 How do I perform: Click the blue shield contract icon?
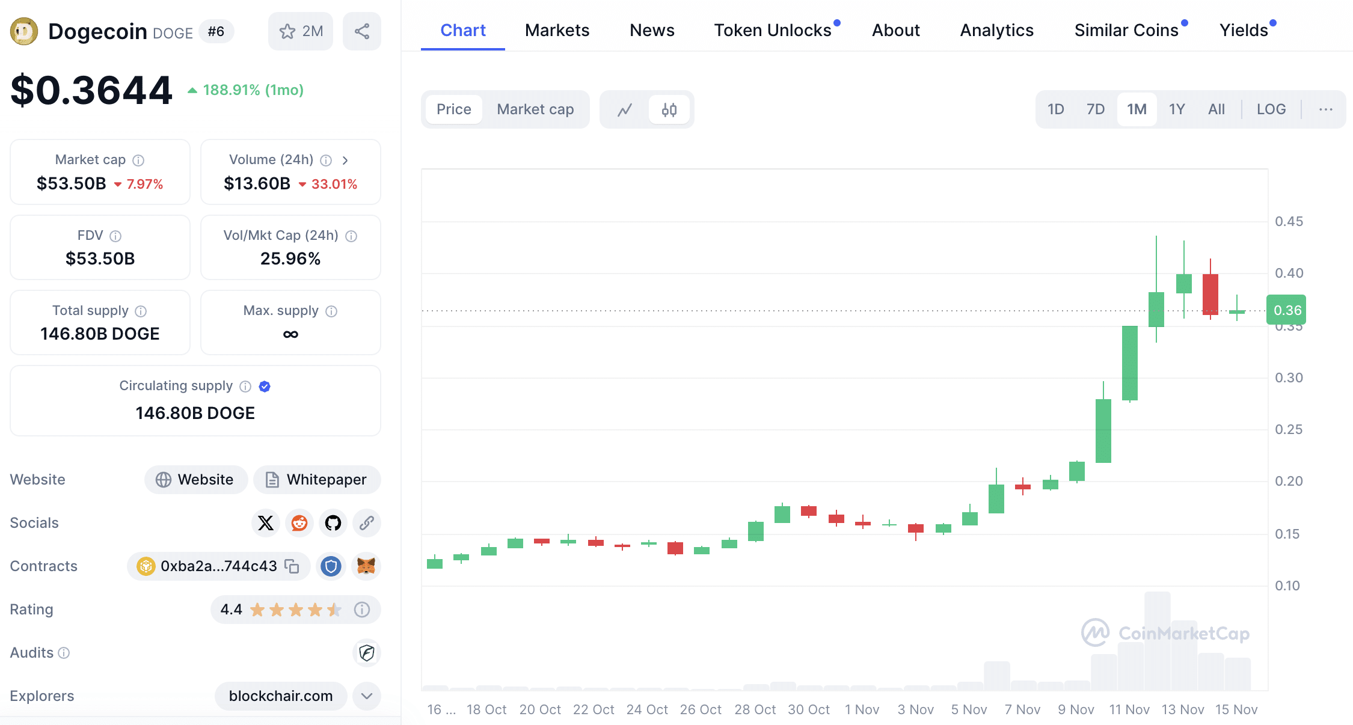point(331,566)
